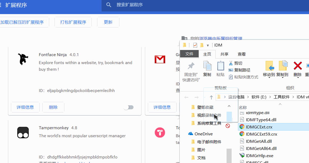Open the 文件 menu in Explorer
309x163 pixels.
(x=189, y=54)
